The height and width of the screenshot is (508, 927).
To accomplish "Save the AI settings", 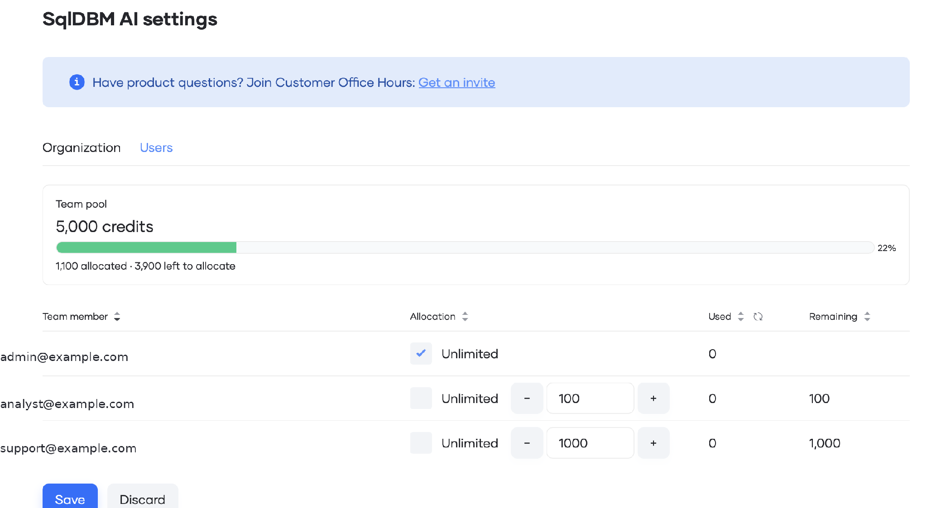I will click(x=70, y=497).
